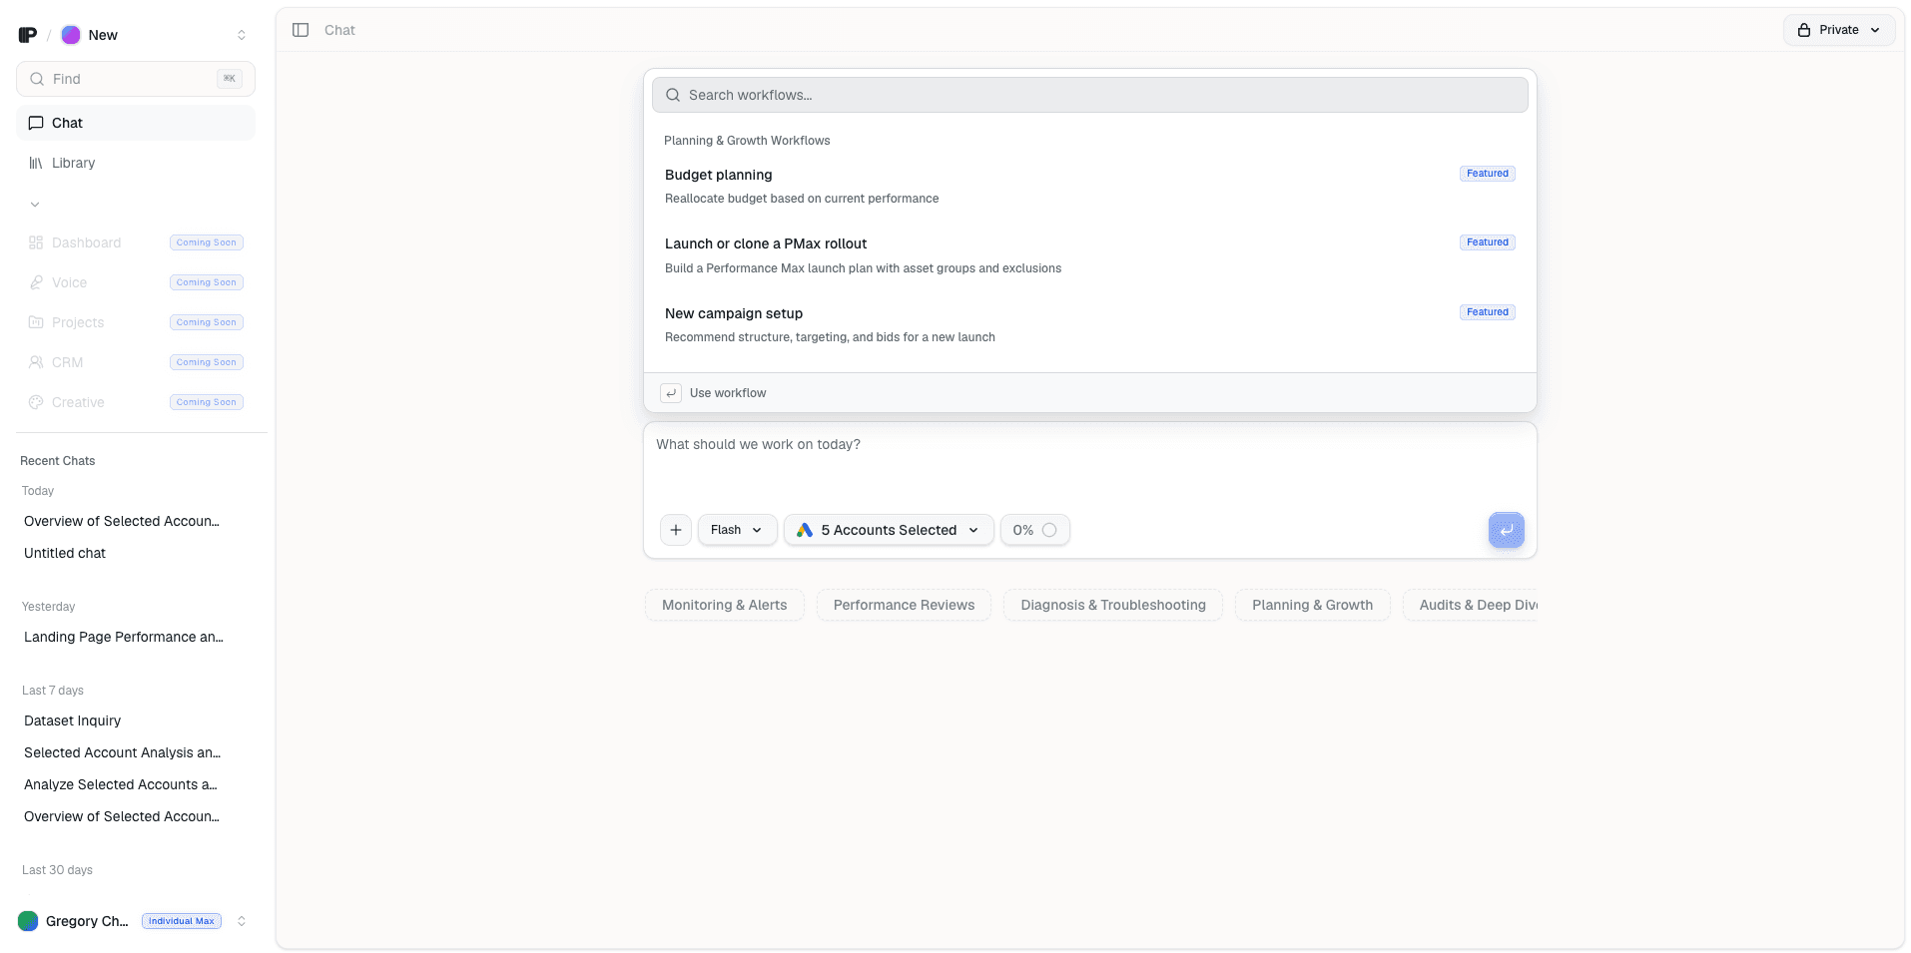Collapse the sidebar section chevron below Library

coord(35,204)
